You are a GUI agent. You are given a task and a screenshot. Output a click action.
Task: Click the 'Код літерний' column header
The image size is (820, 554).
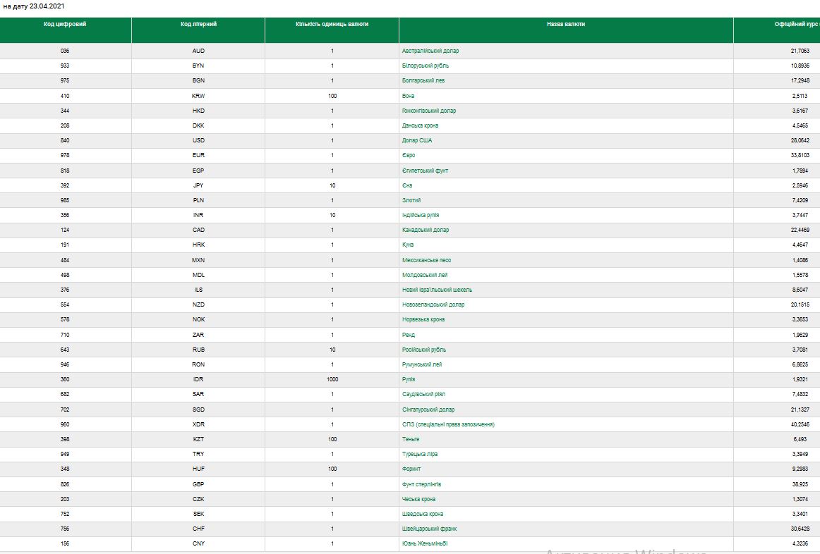[x=198, y=24]
